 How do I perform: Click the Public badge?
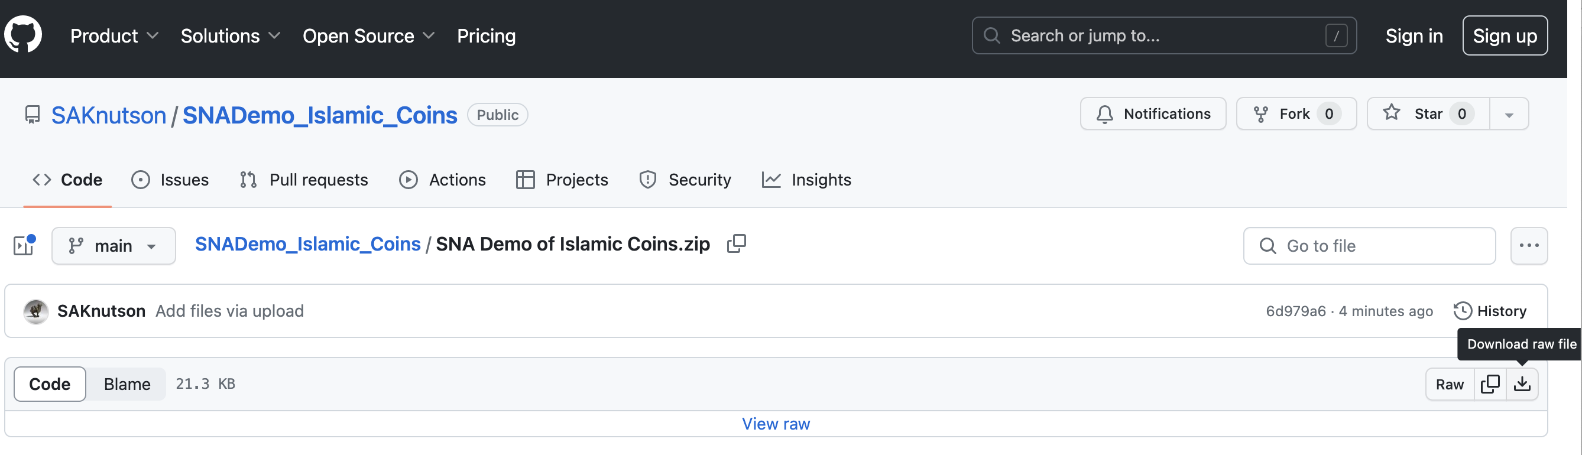tap(497, 115)
